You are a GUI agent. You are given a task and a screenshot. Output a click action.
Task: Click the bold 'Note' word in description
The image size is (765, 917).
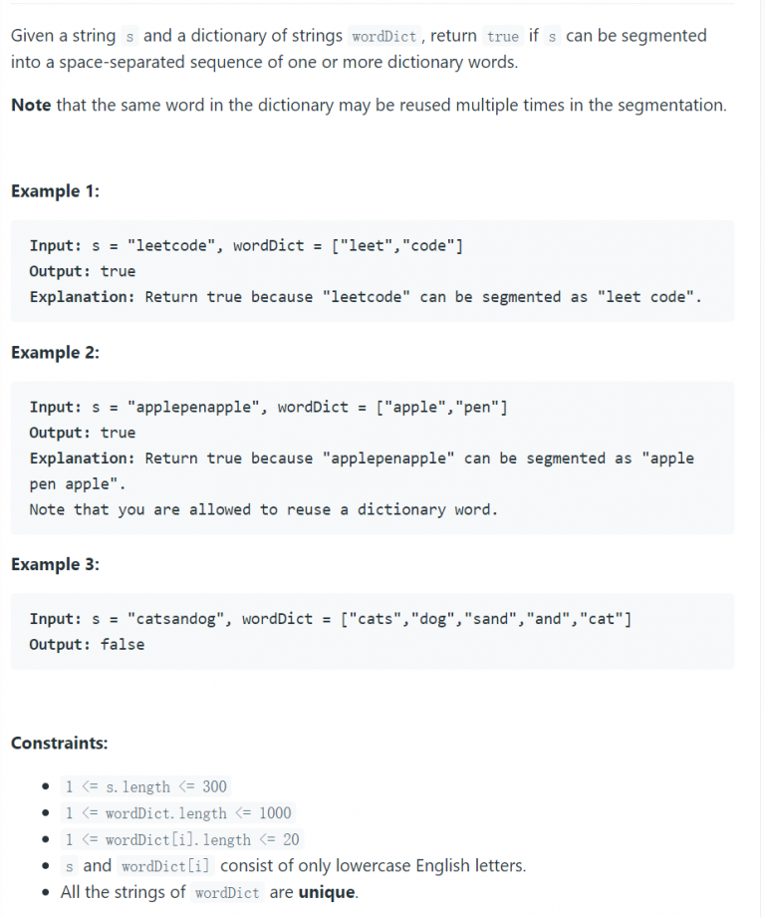(x=31, y=106)
